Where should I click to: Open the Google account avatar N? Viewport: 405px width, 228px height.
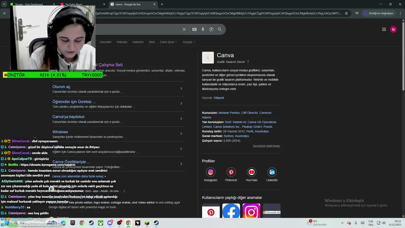click(393, 29)
